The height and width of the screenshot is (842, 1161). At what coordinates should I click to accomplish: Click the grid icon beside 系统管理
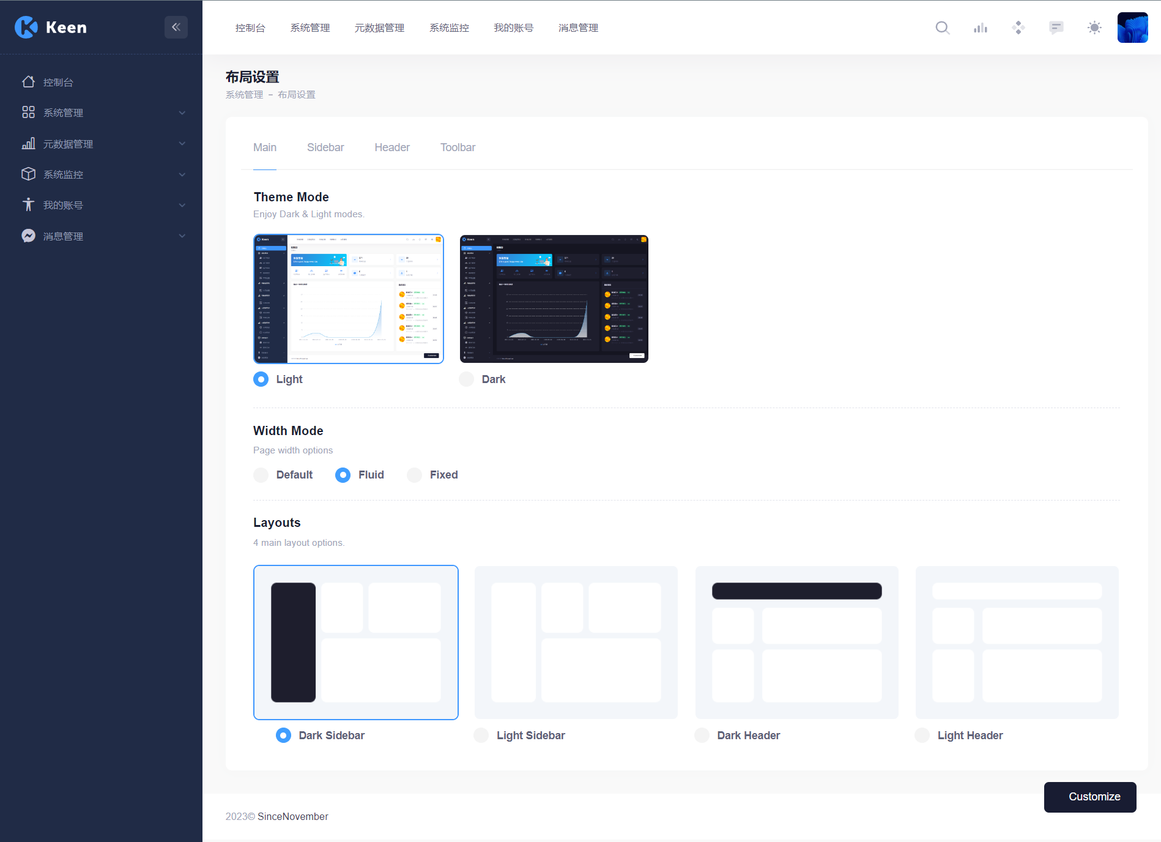point(28,113)
